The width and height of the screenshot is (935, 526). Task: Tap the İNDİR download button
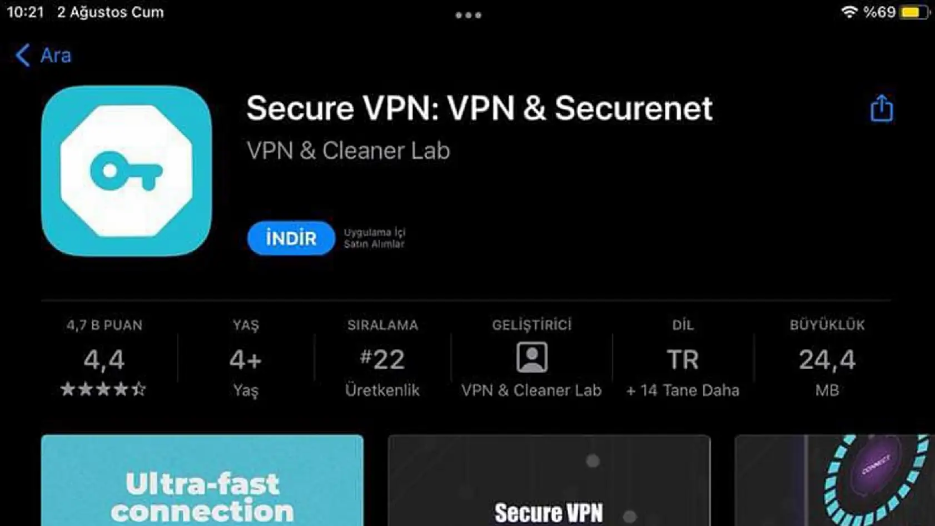tap(291, 238)
